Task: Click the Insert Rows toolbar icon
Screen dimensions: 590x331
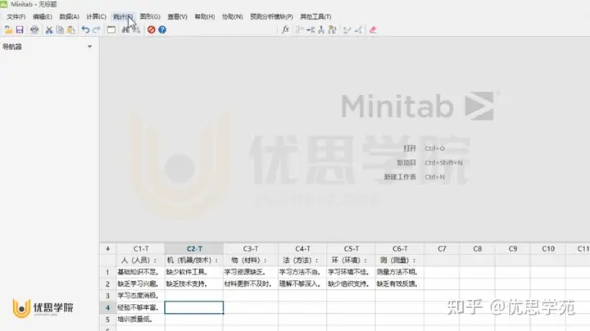Action: (311, 29)
